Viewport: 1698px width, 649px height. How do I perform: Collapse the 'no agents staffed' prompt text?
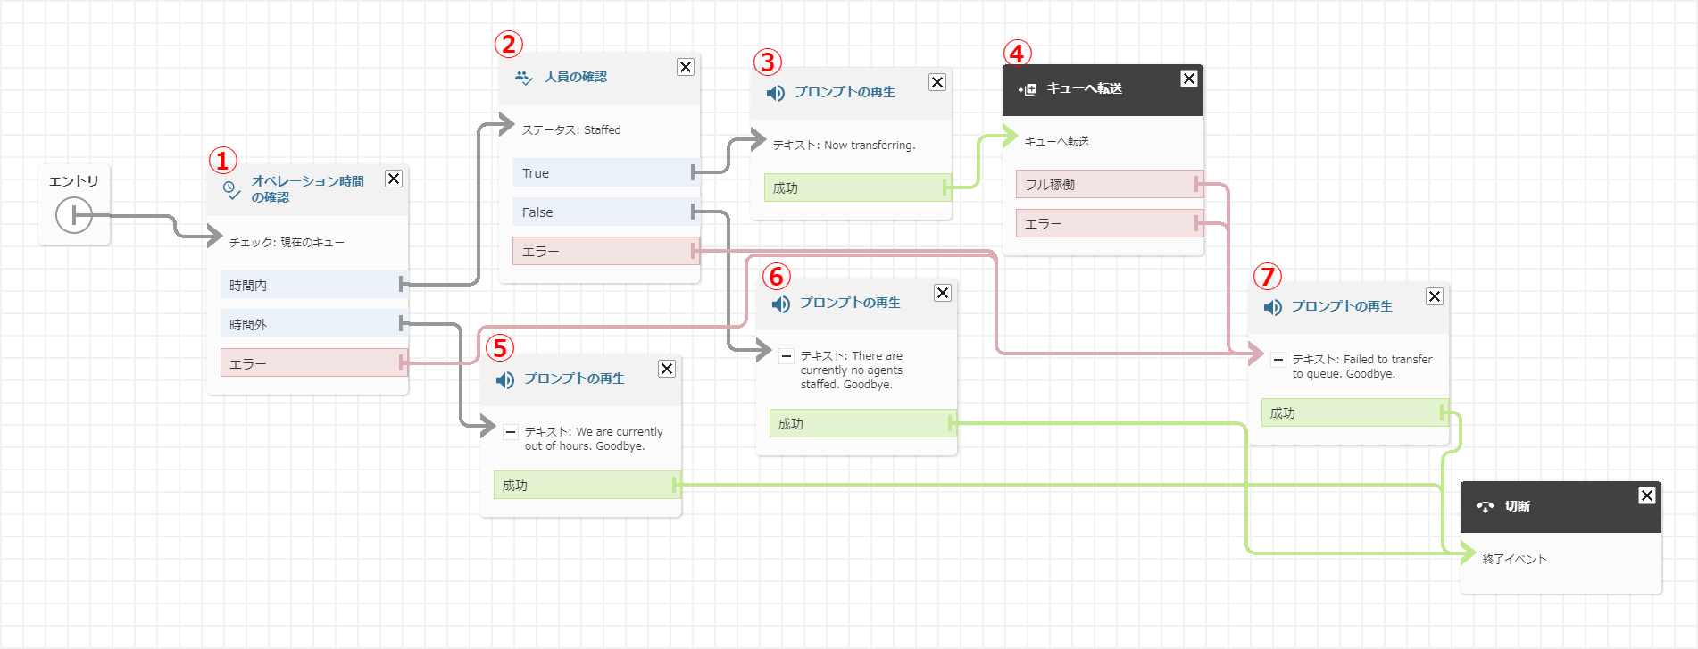(x=786, y=356)
